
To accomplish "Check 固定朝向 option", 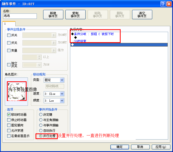I will (9, 125).
